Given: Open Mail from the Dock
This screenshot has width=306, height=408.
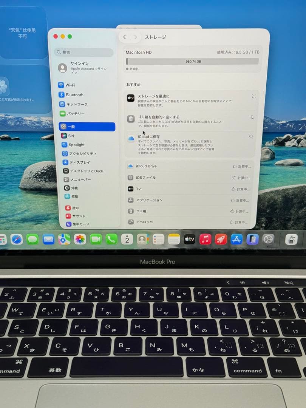Looking at the screenshot, I should pyautogui.click(x=48, y=240).
